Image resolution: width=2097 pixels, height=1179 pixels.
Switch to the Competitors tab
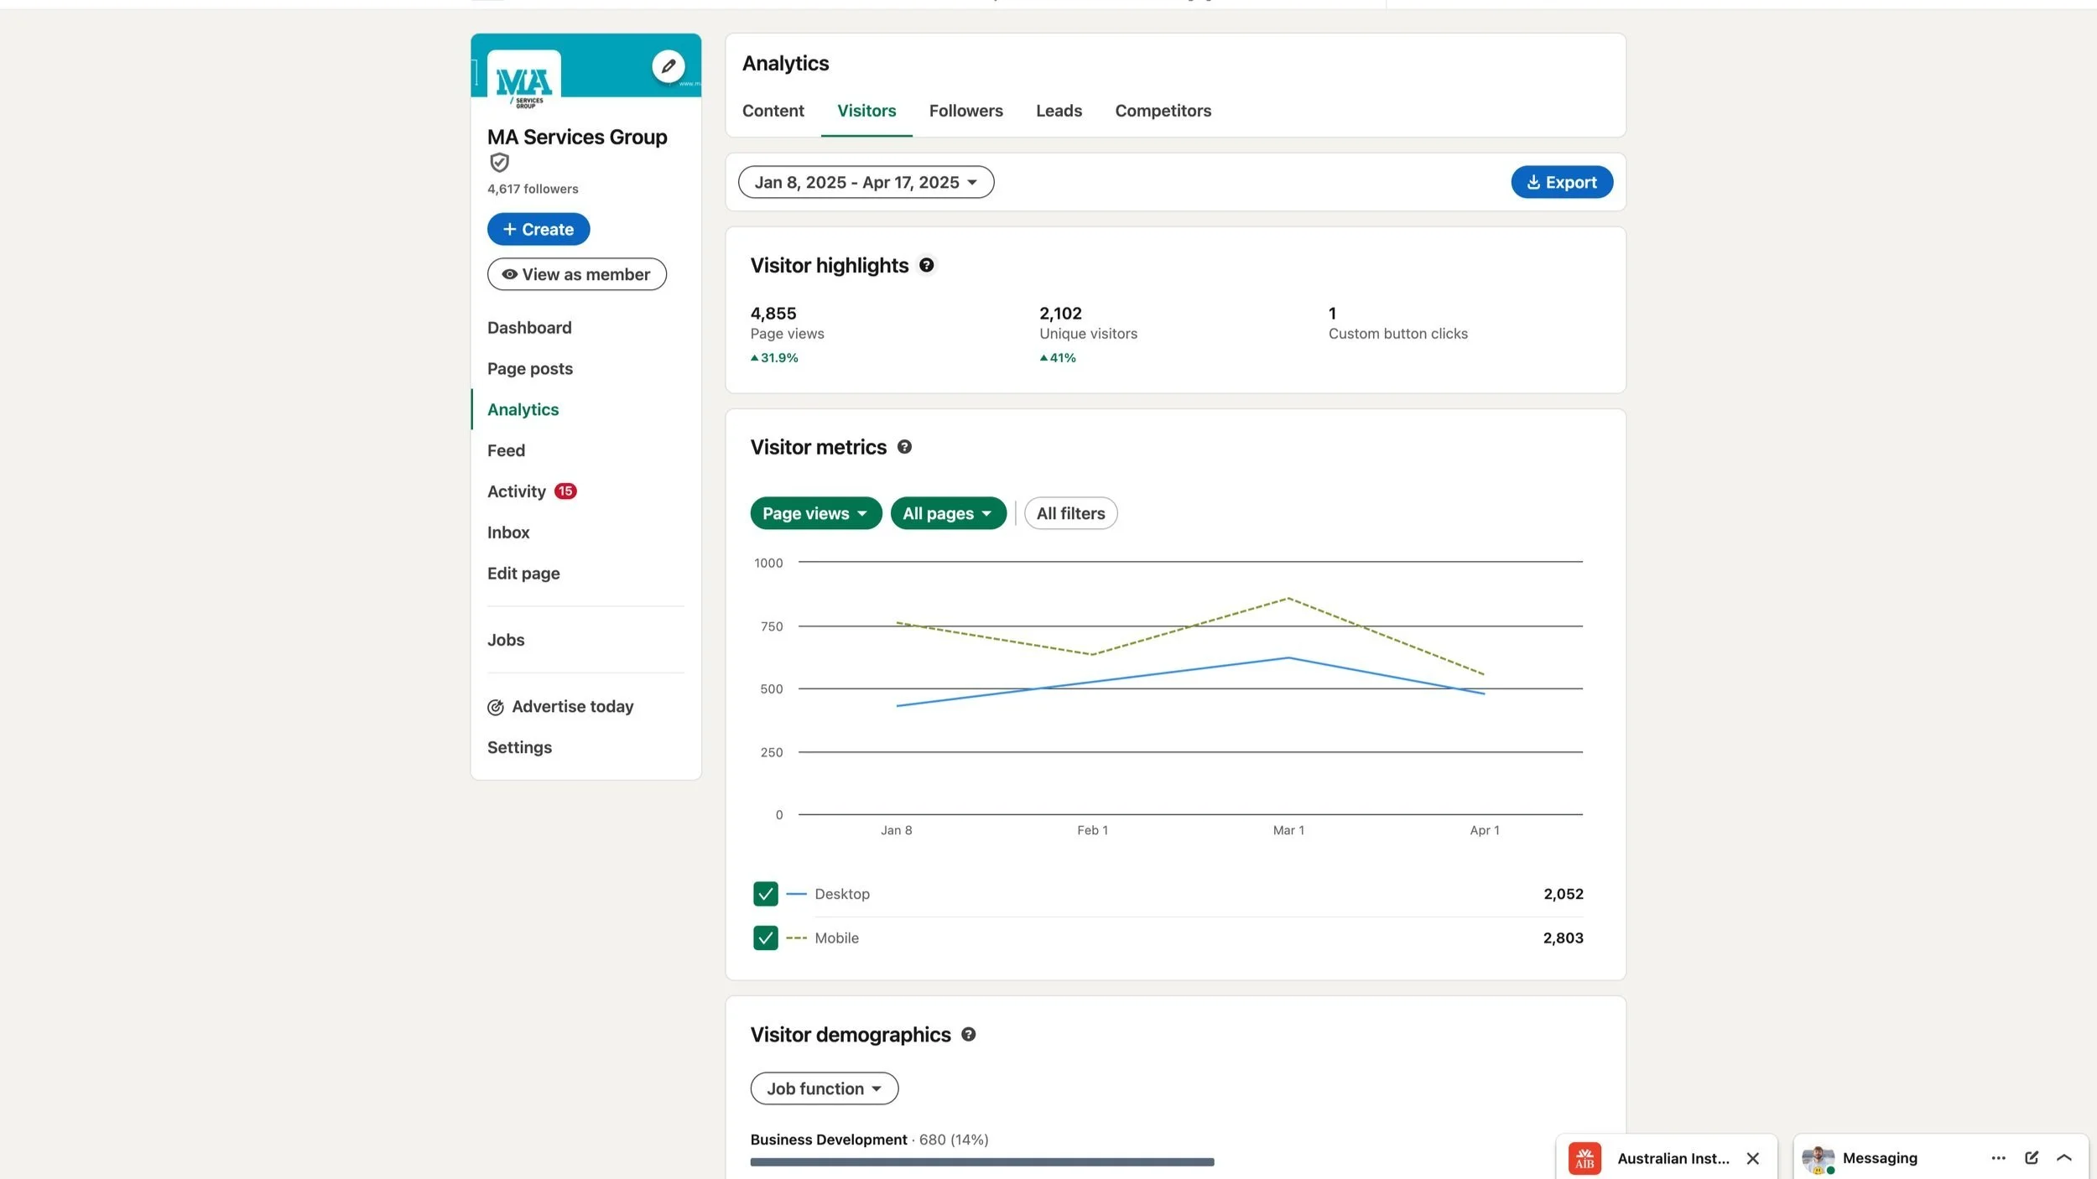[x=1163, y=111]
